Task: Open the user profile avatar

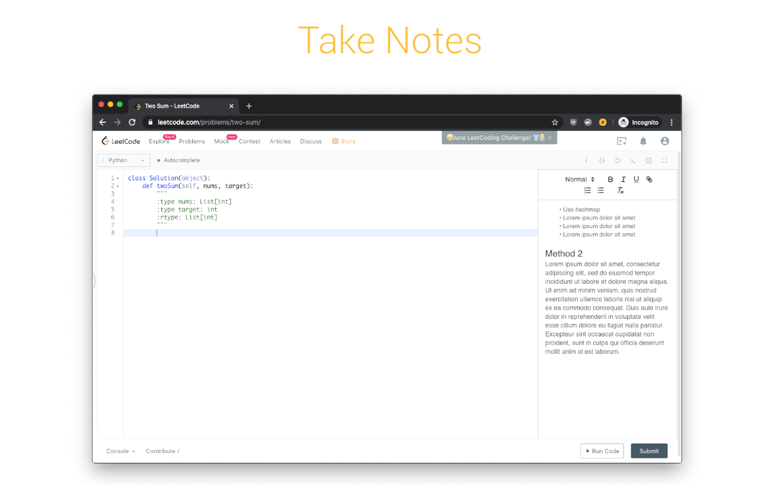Action: 665,141
